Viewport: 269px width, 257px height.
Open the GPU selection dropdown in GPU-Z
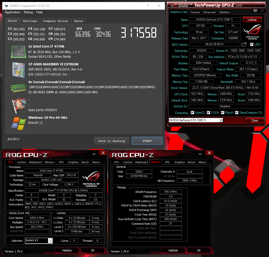221,120
